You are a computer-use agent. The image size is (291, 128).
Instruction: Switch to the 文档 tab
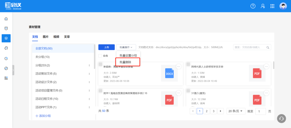(35, 37)
